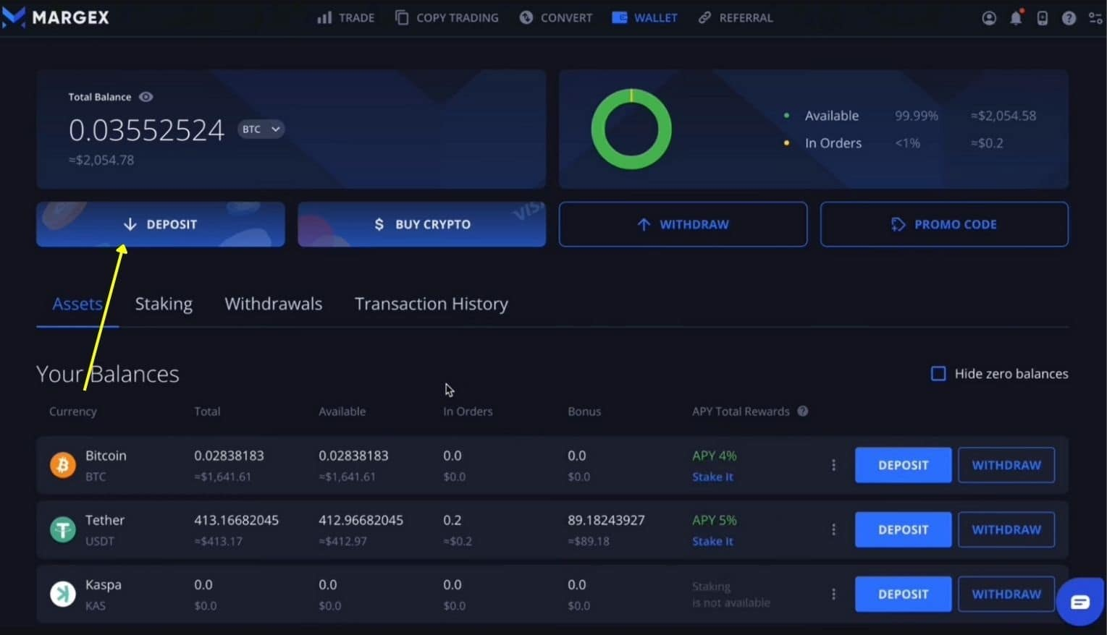Click the mobile app icon

[1042, 18]
